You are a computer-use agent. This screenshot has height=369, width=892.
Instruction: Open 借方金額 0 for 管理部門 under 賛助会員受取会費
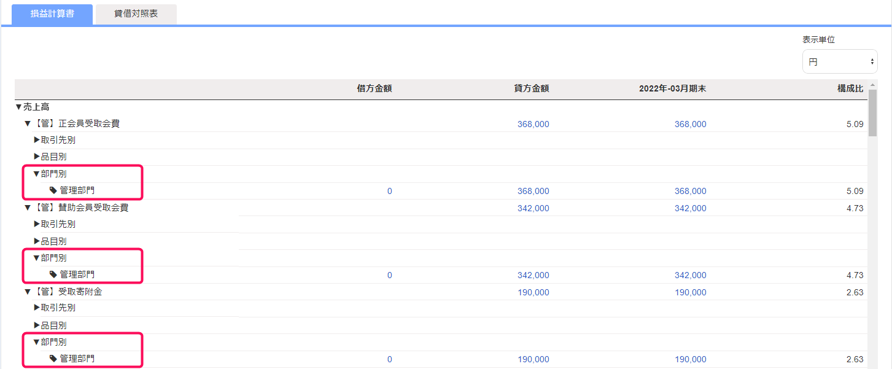[x=389, y=275]
